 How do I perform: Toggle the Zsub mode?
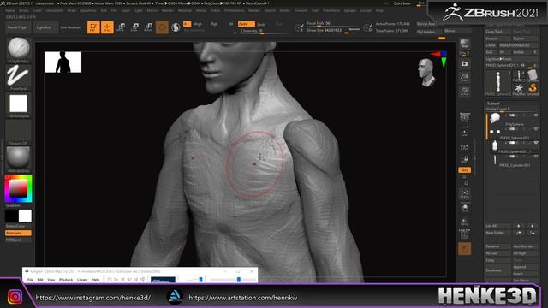pyautogui.click(x=261, y=25)
